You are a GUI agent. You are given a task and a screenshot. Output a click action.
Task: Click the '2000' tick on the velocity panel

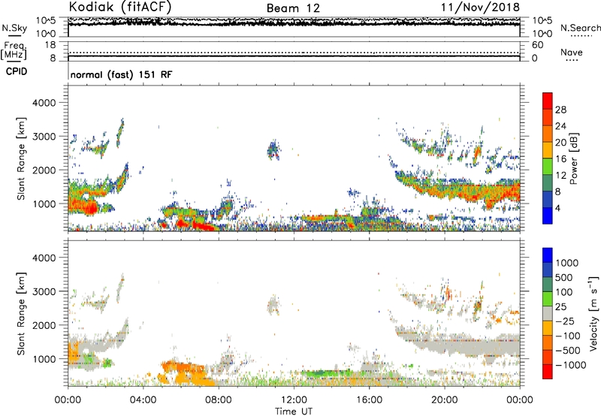[44, 325]
